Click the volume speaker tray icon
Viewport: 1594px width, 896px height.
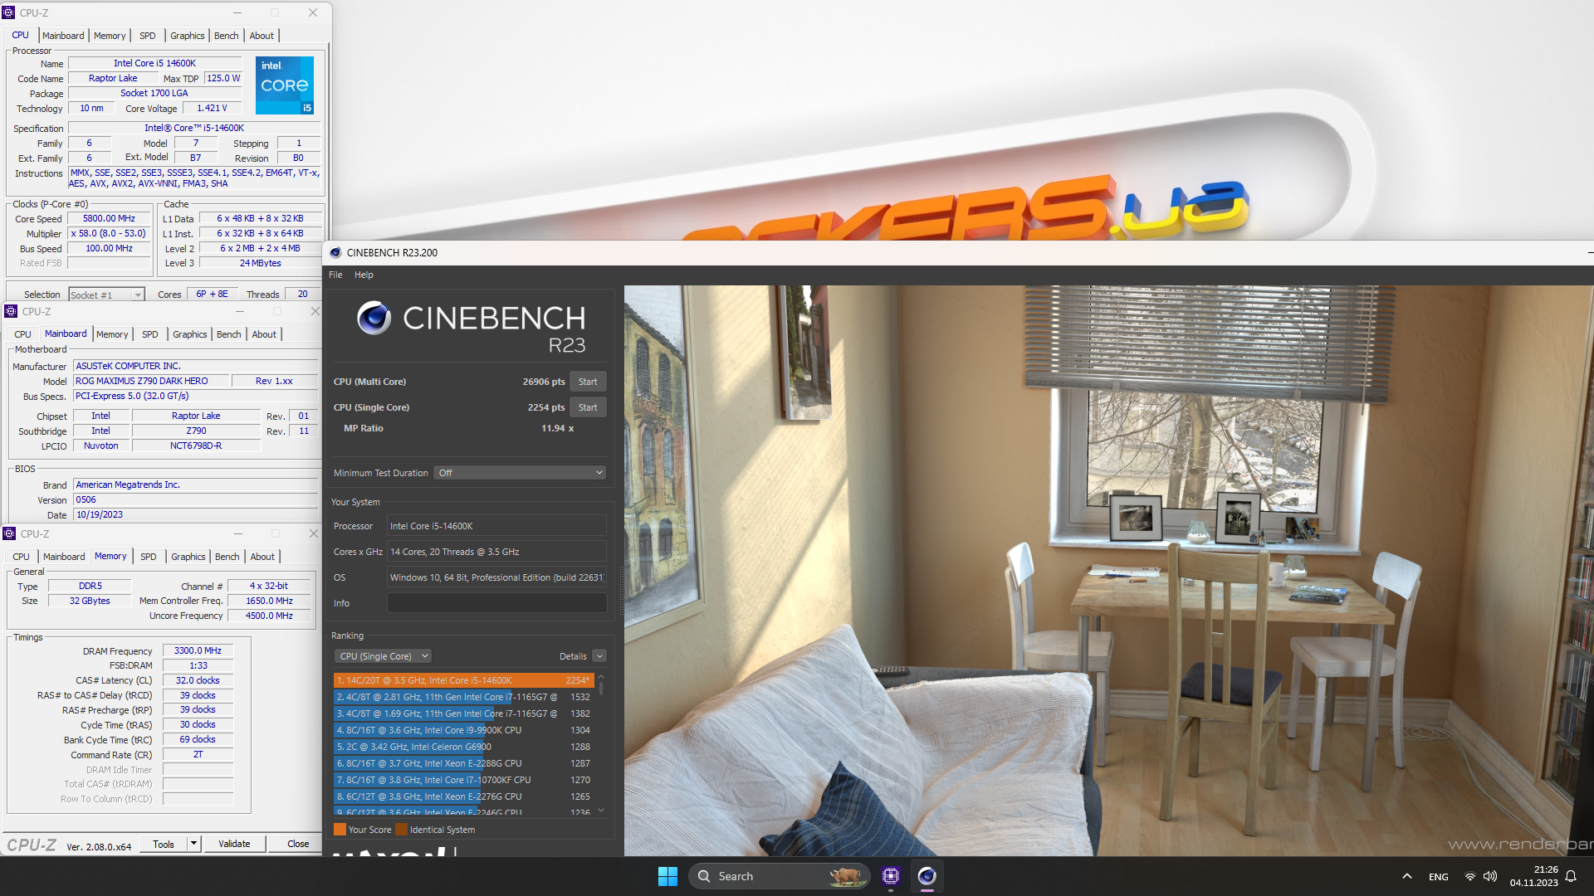pos(1490,876)
